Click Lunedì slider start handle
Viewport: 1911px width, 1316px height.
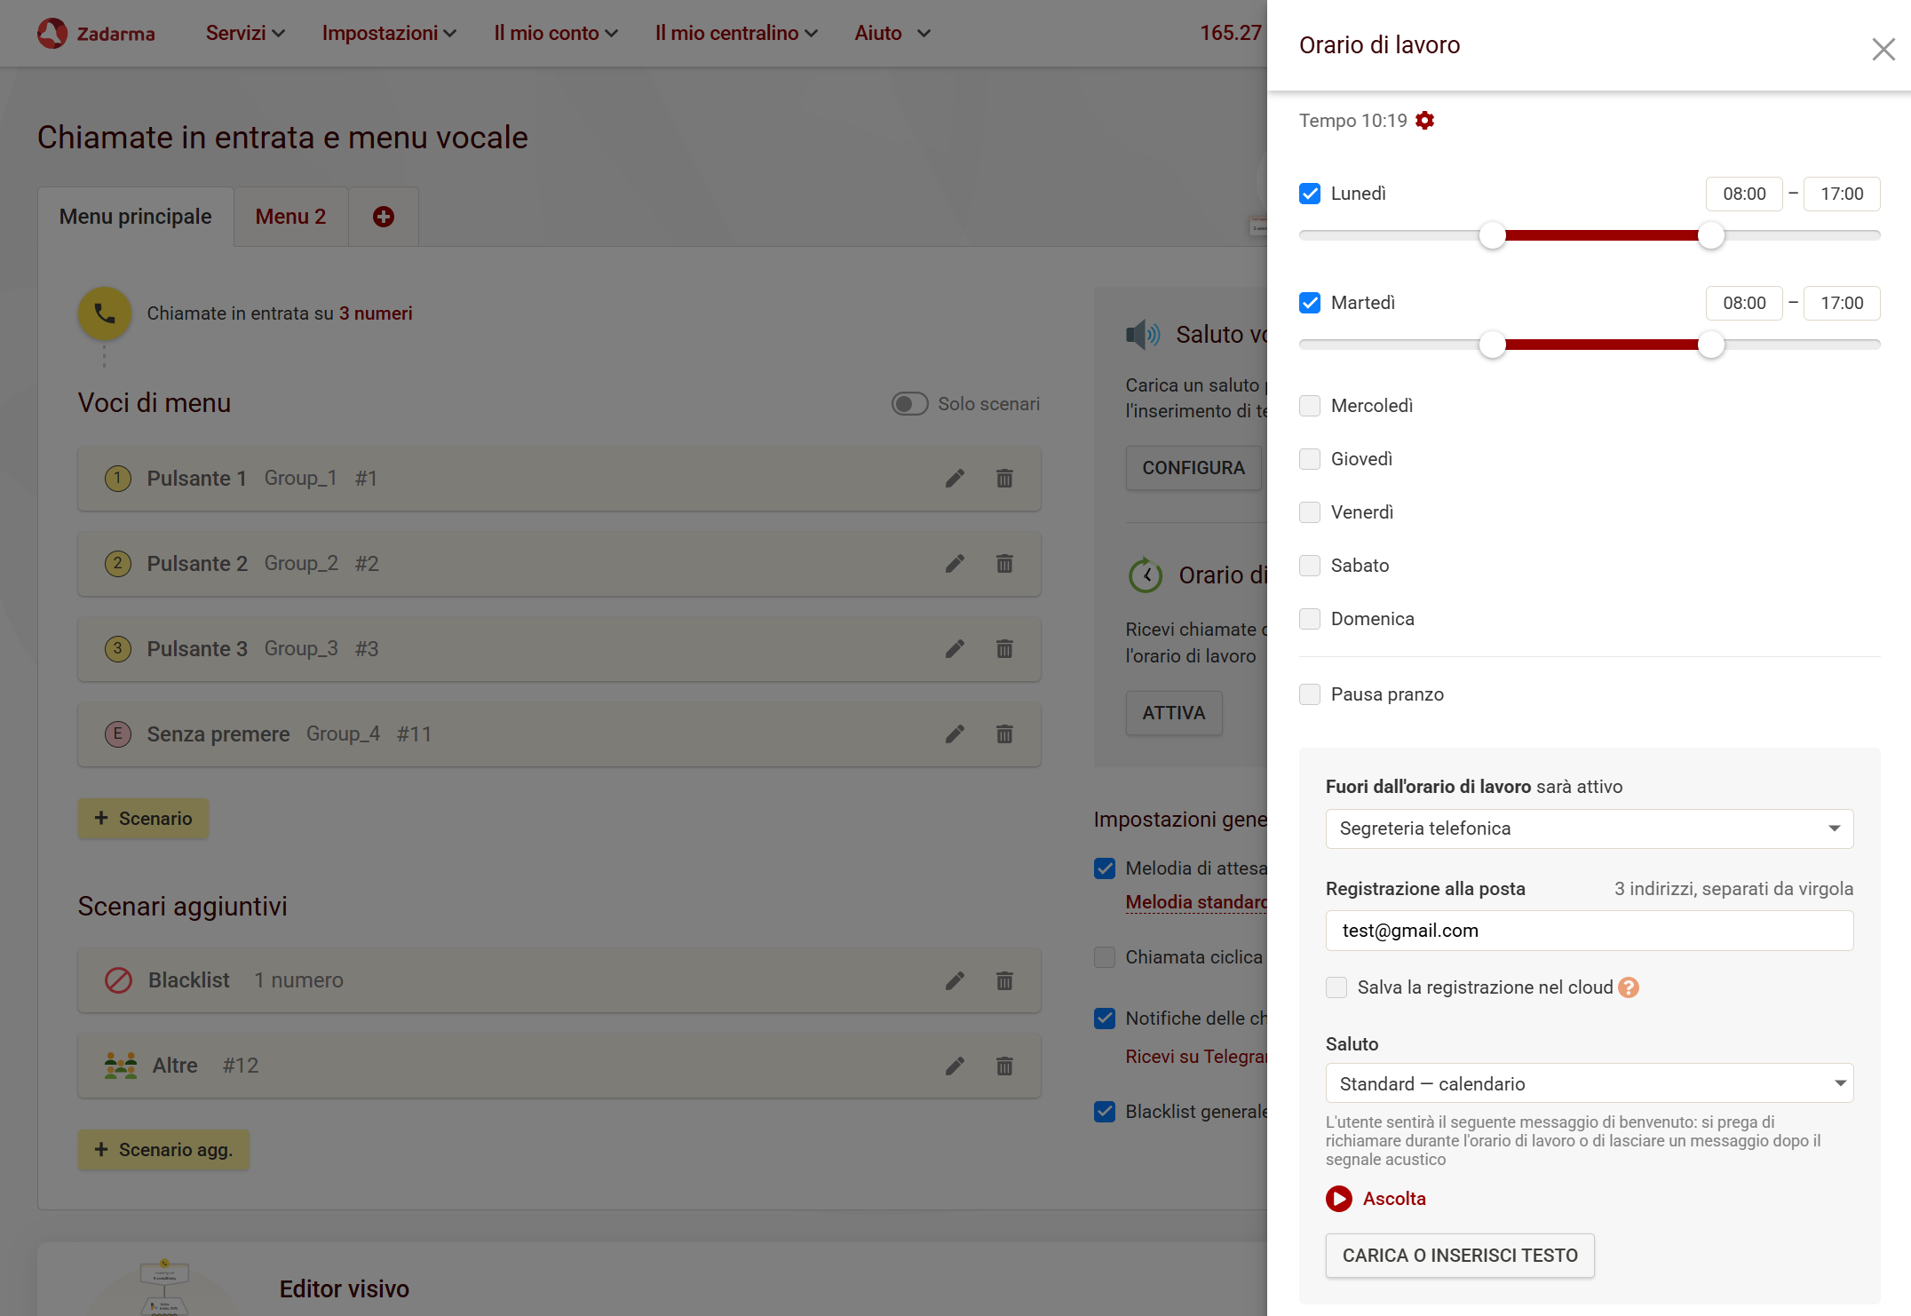1493,235
